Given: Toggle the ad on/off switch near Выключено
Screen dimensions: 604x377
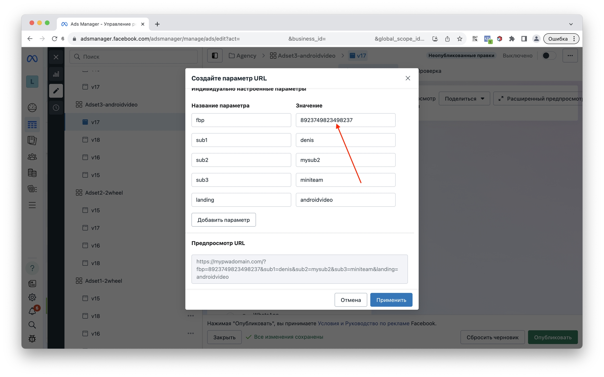Looking at the screenshot, I should 549,56.
